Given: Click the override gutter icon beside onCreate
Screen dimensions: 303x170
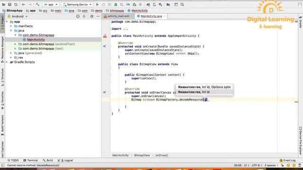Looking at the screenshot, I should pos(105,46).
